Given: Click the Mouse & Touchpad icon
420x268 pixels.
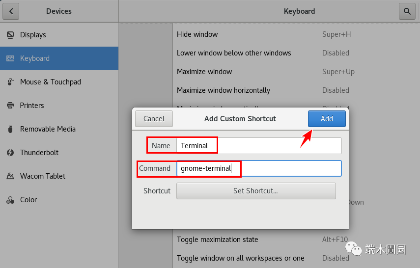Looking at the screenshot, I should 10,82.
